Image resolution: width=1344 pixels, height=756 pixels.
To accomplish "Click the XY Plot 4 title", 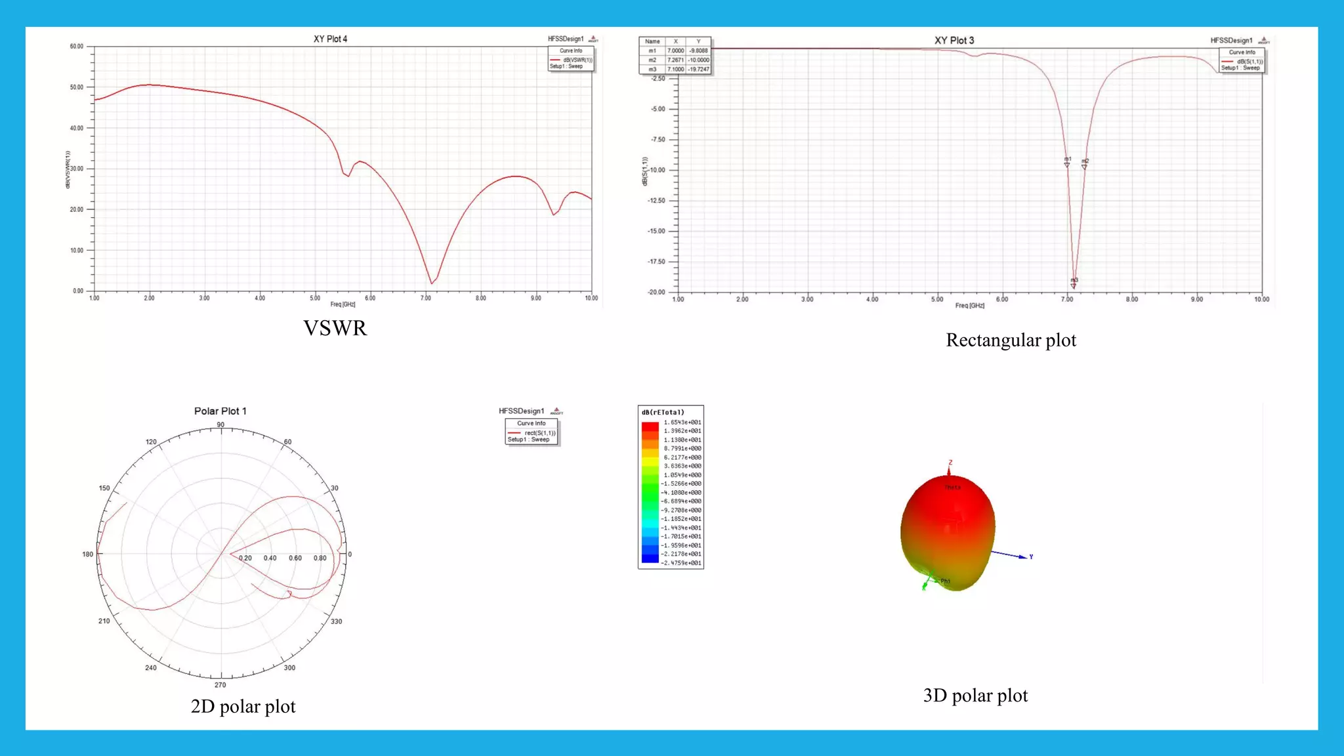I will coord(330,39).
